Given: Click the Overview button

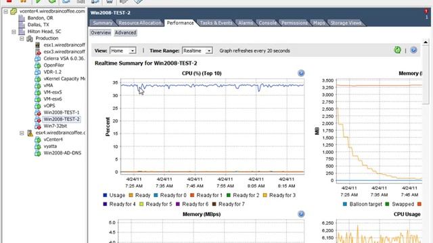Looking at the screenshot, I should click(101, 32).
